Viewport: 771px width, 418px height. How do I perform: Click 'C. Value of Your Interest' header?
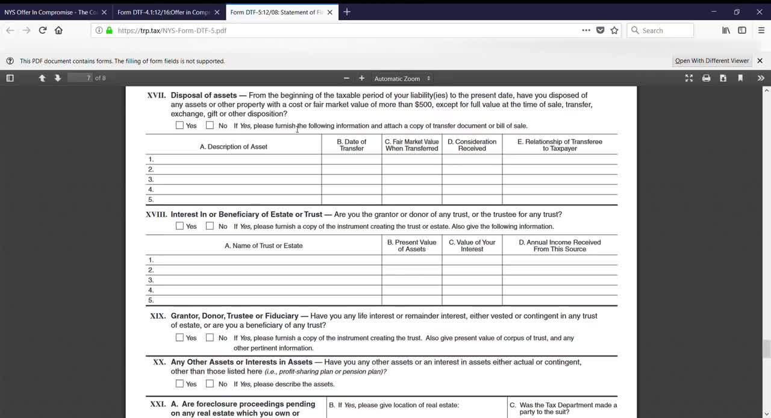(x=472, y=246)
